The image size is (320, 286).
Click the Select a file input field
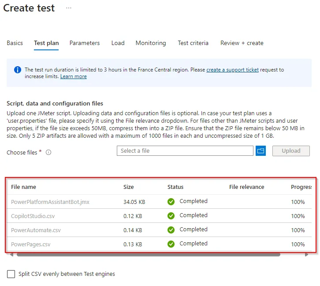pos(185,151)
